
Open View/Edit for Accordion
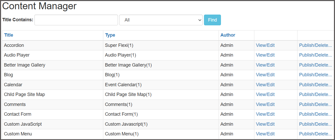click(x=265, y=45)
